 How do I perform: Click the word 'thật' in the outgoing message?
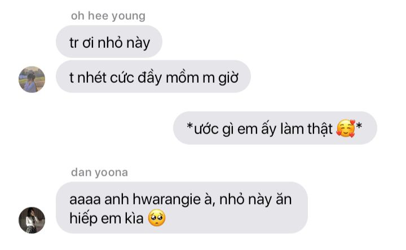click(x=320, y=129)
